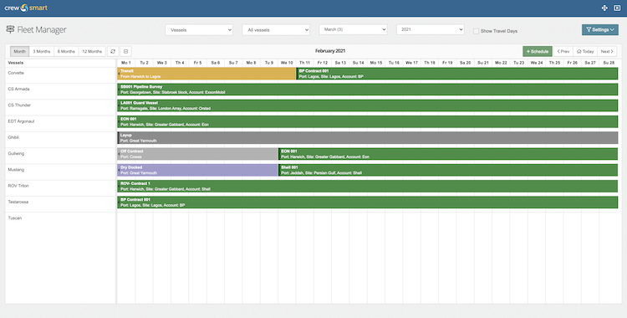Screen dimensions: 627x318
Task: Open the 2021 year dropdown
Action: [x=431, y=29]
